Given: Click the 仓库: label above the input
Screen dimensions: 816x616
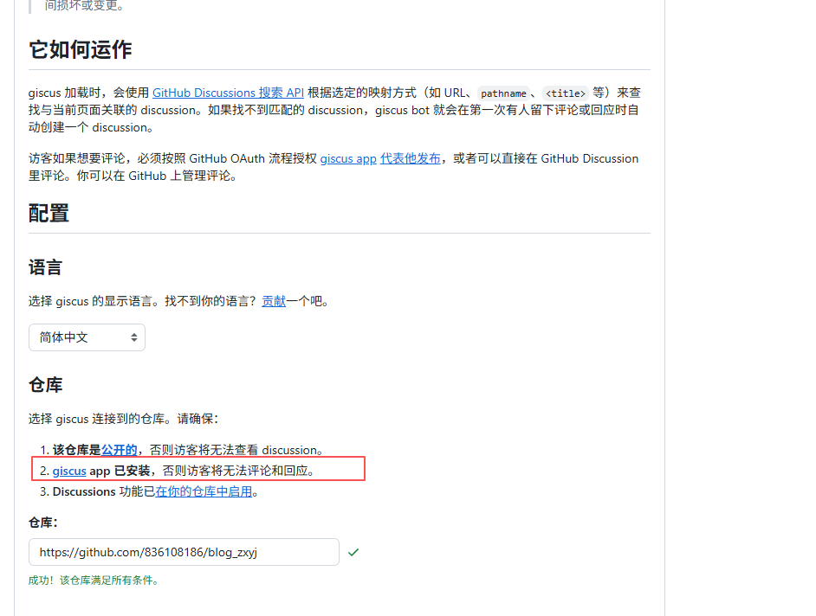Looking at the screenshot, I should pos(43,523).
